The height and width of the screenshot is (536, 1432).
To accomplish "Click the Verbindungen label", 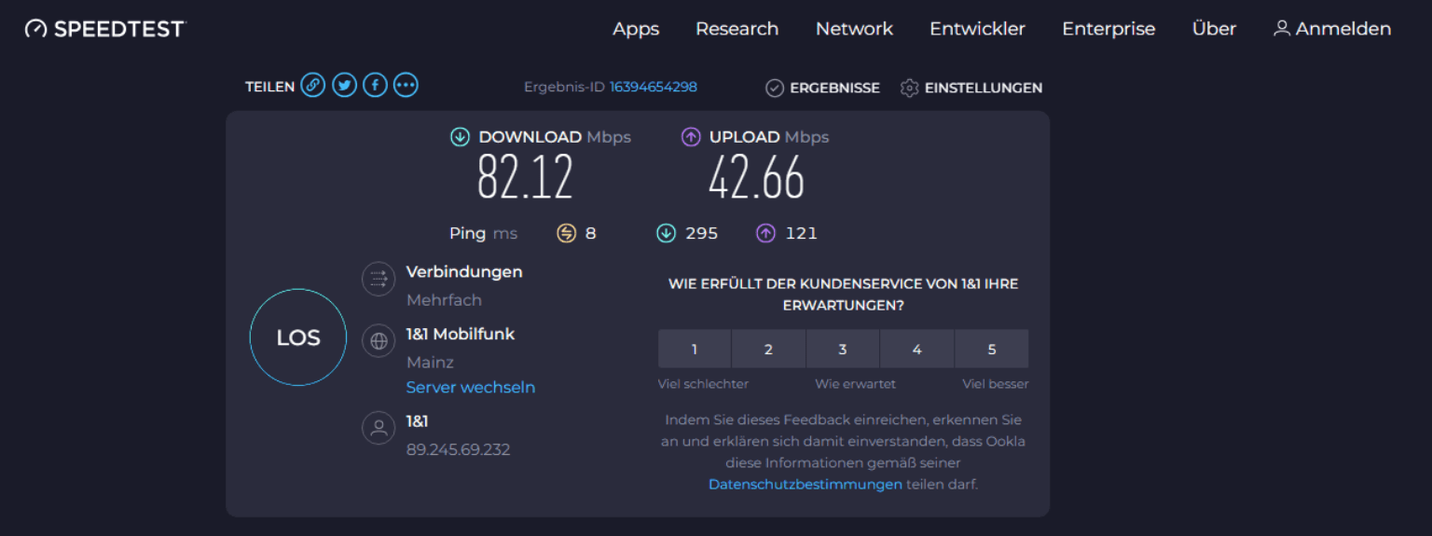I will tap(464, 272).
